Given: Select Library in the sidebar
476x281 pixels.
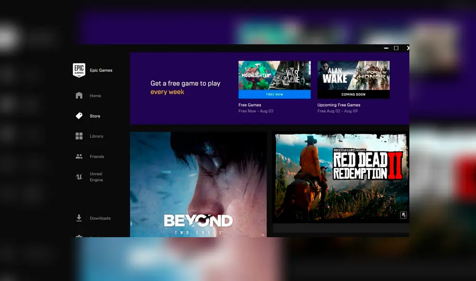Looking at the screenshot, I should click(96, 136).
